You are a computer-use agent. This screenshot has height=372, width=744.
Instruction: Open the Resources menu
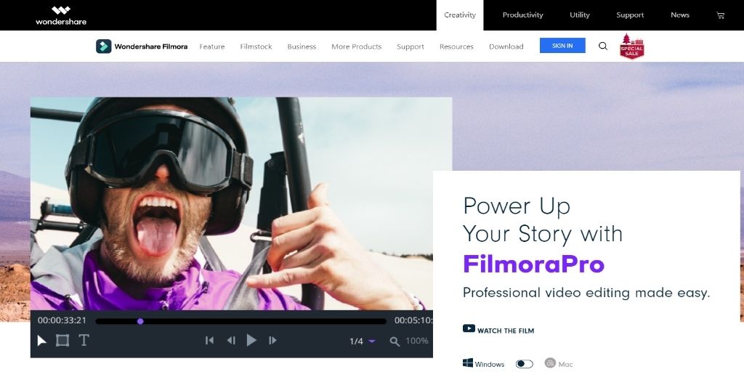coord(456,46)
